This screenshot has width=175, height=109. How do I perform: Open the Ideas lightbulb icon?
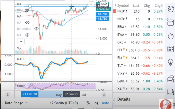[170, 62]
